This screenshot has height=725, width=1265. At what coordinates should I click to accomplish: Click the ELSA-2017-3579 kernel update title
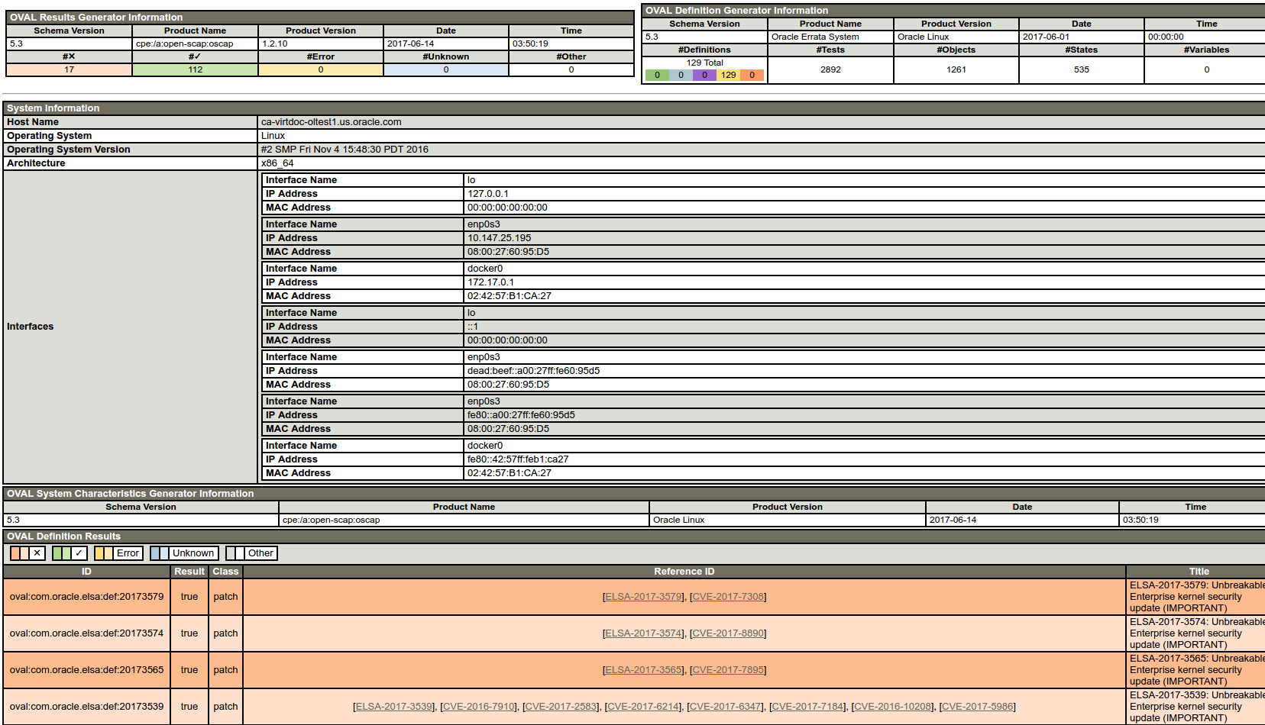click(x=1196, y=597)
